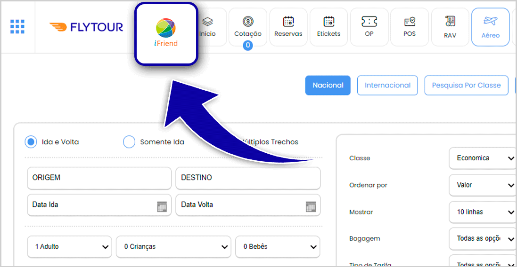Click the DESTINO input field
517x267 pixels.
click(248, 178)
